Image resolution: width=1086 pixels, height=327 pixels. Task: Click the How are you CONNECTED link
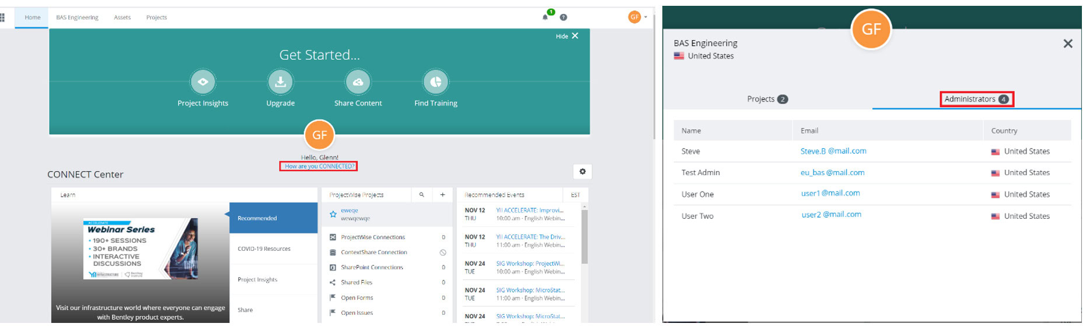319,166
